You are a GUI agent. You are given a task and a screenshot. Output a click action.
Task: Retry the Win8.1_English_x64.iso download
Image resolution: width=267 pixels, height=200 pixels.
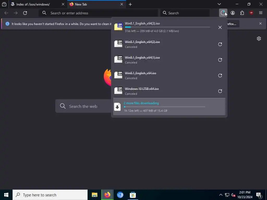click(220, 76)
